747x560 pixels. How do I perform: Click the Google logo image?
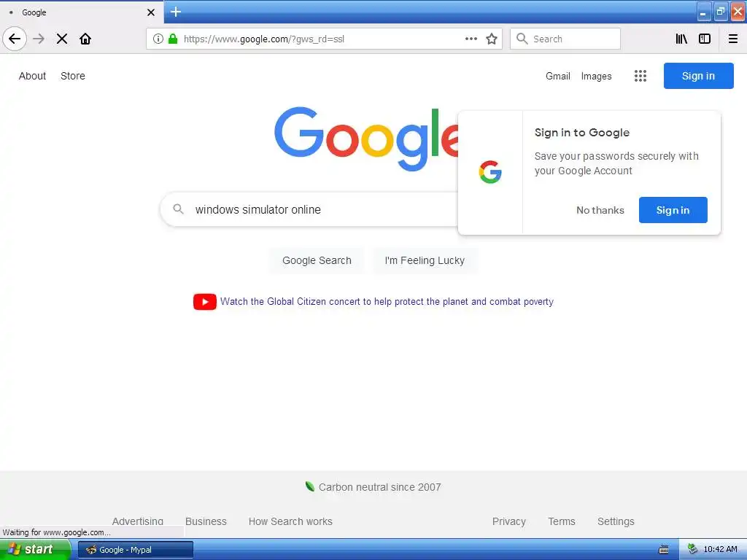[x=366, y=139]
